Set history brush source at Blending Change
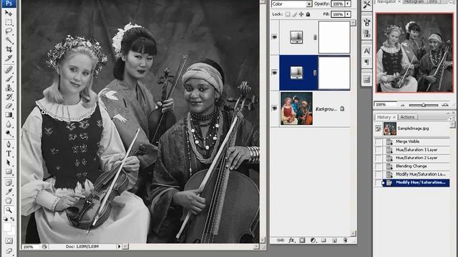Image resolution: width=458 pixels, height=257 pixels. [379, 166]
